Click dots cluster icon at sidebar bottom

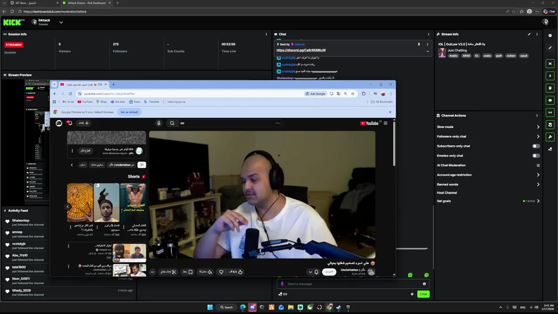click(x=550, y=149)
